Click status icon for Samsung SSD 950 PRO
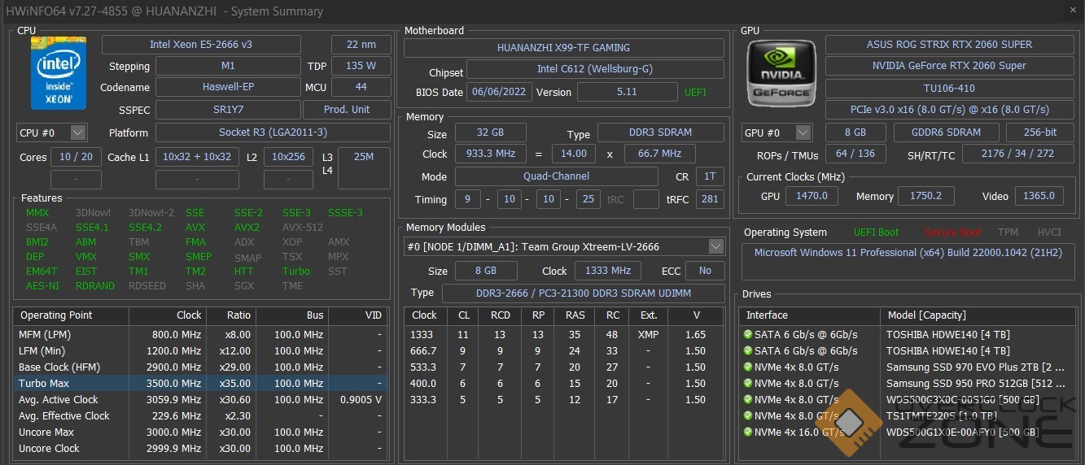 747,383
